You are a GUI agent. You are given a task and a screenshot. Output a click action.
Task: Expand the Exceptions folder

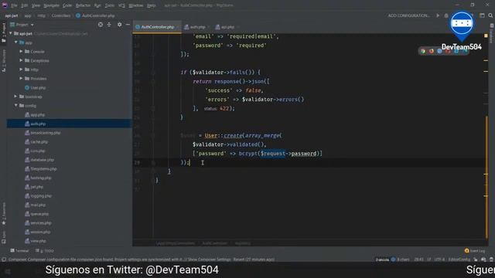[21, 60]
